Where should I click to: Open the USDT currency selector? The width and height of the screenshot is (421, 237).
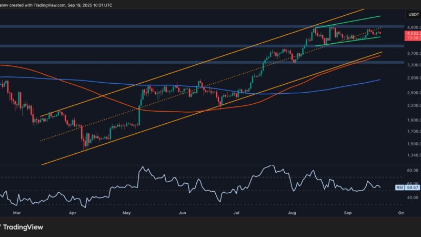(x=414, y=15)
